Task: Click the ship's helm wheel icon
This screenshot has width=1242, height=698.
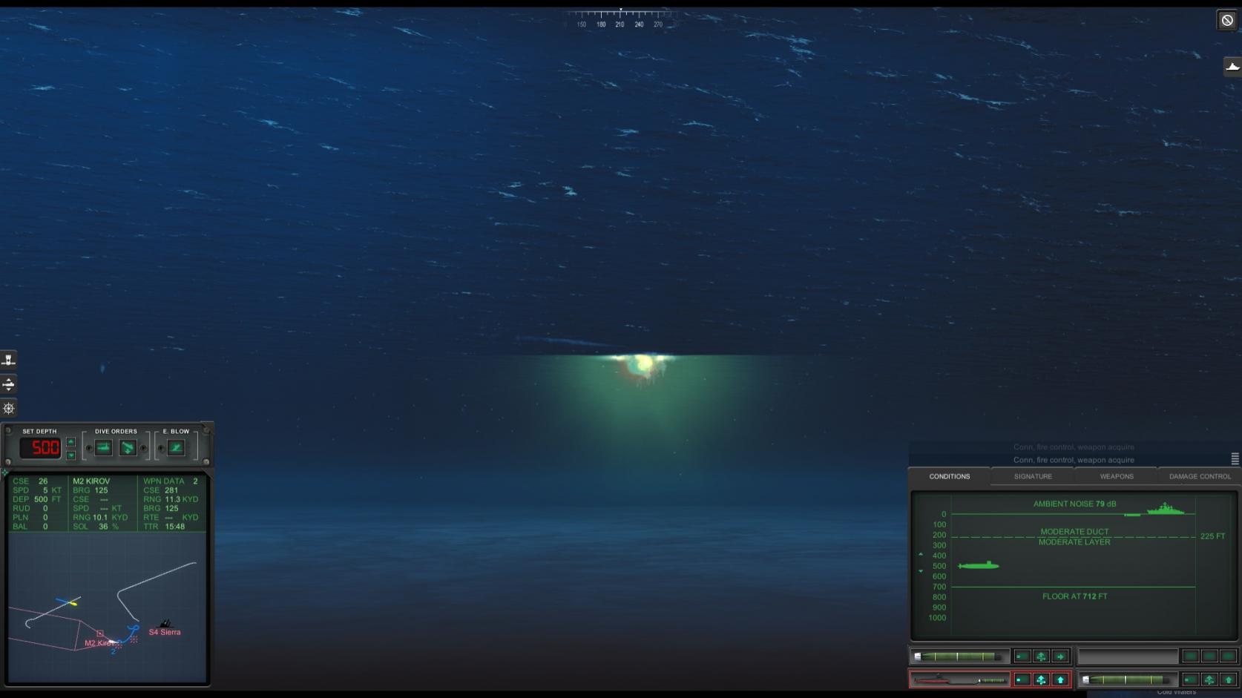Action: pyautogui.click(x=8, y=408)
